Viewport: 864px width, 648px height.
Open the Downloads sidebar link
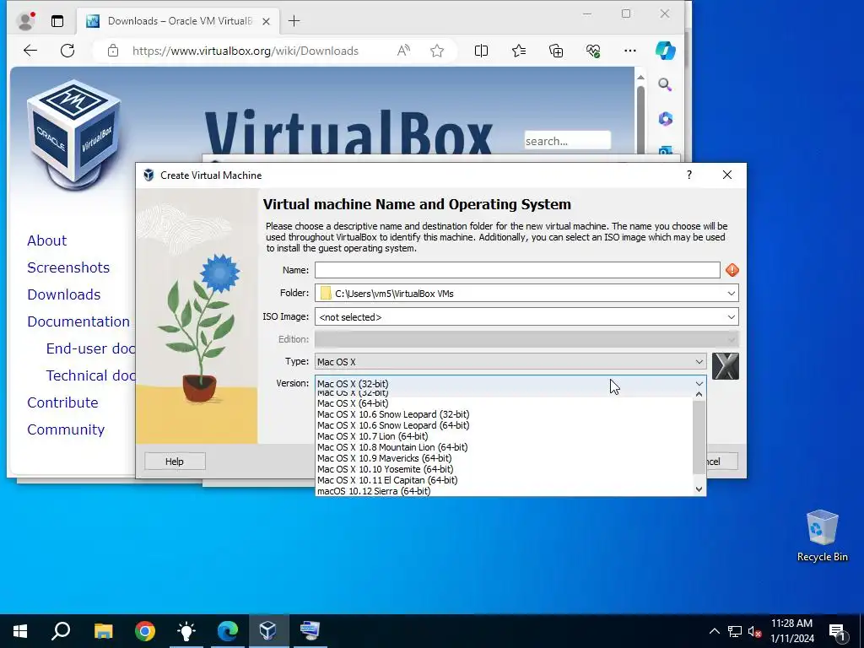[x=64, y=294]
